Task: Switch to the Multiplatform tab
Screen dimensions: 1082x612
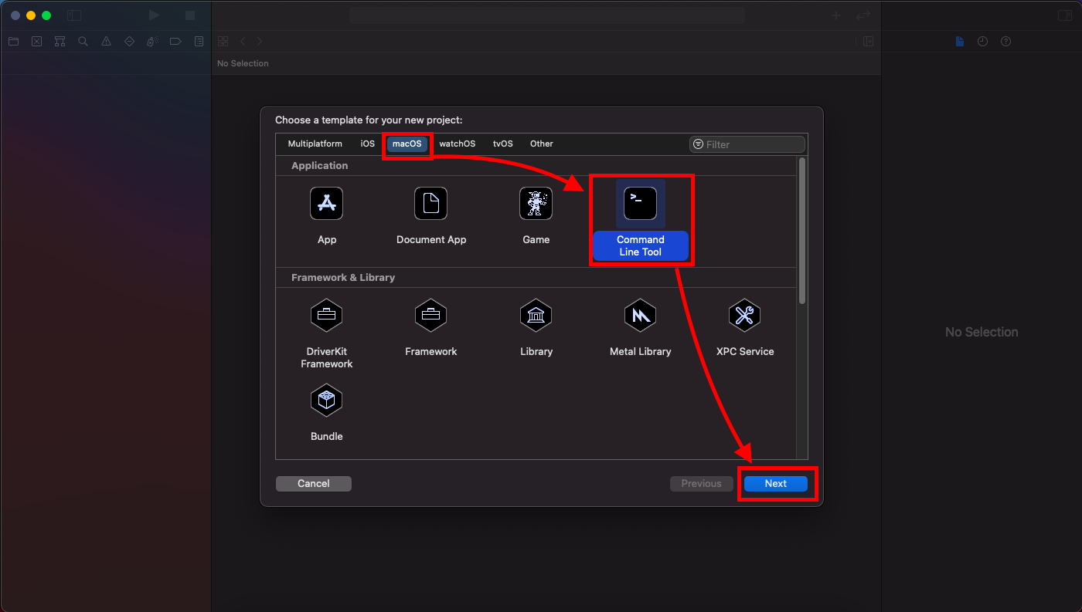Action: (x=315, y=144)
